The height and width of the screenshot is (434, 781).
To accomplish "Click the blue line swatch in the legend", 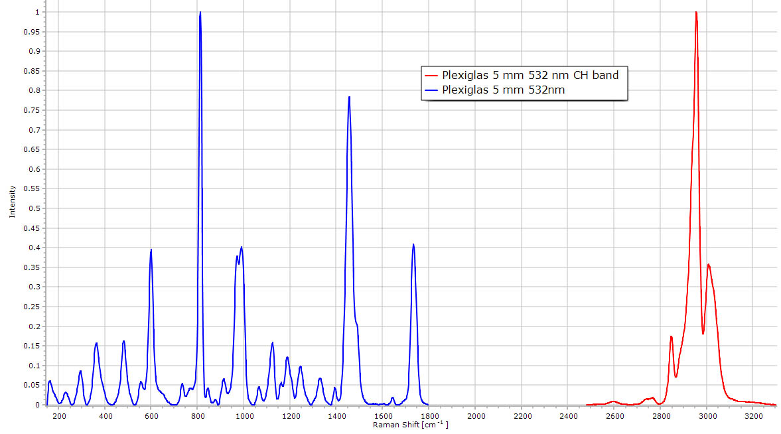I will [433, 90].
